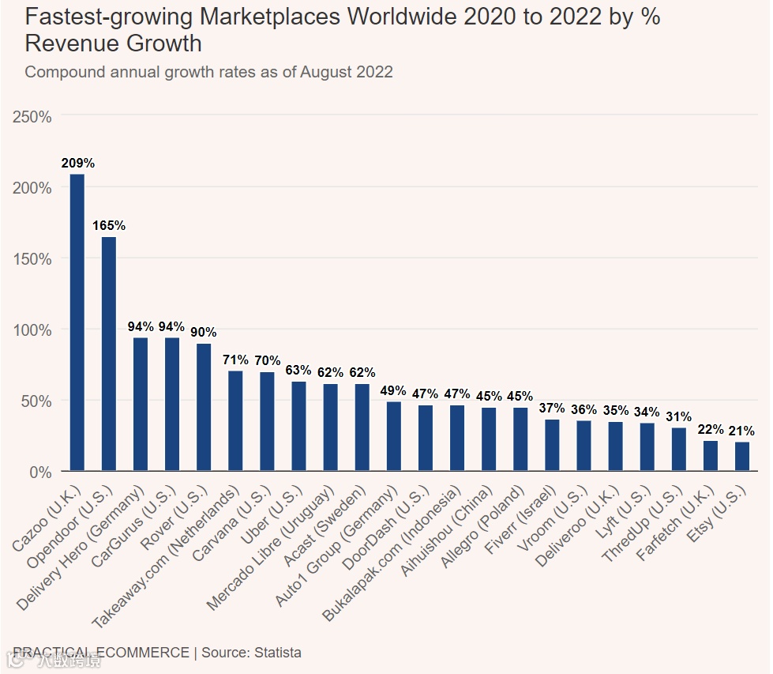Click the 71% value label
The width and height of the screenshot is (773, 674).
(235, 360)
